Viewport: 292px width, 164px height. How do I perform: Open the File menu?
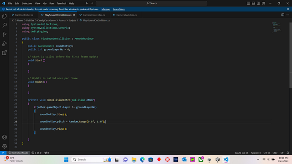10,3
